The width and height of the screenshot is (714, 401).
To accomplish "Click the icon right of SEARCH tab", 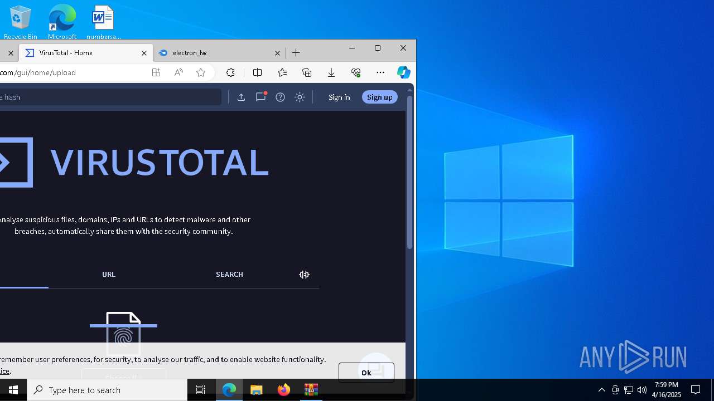I will (304, 275).
